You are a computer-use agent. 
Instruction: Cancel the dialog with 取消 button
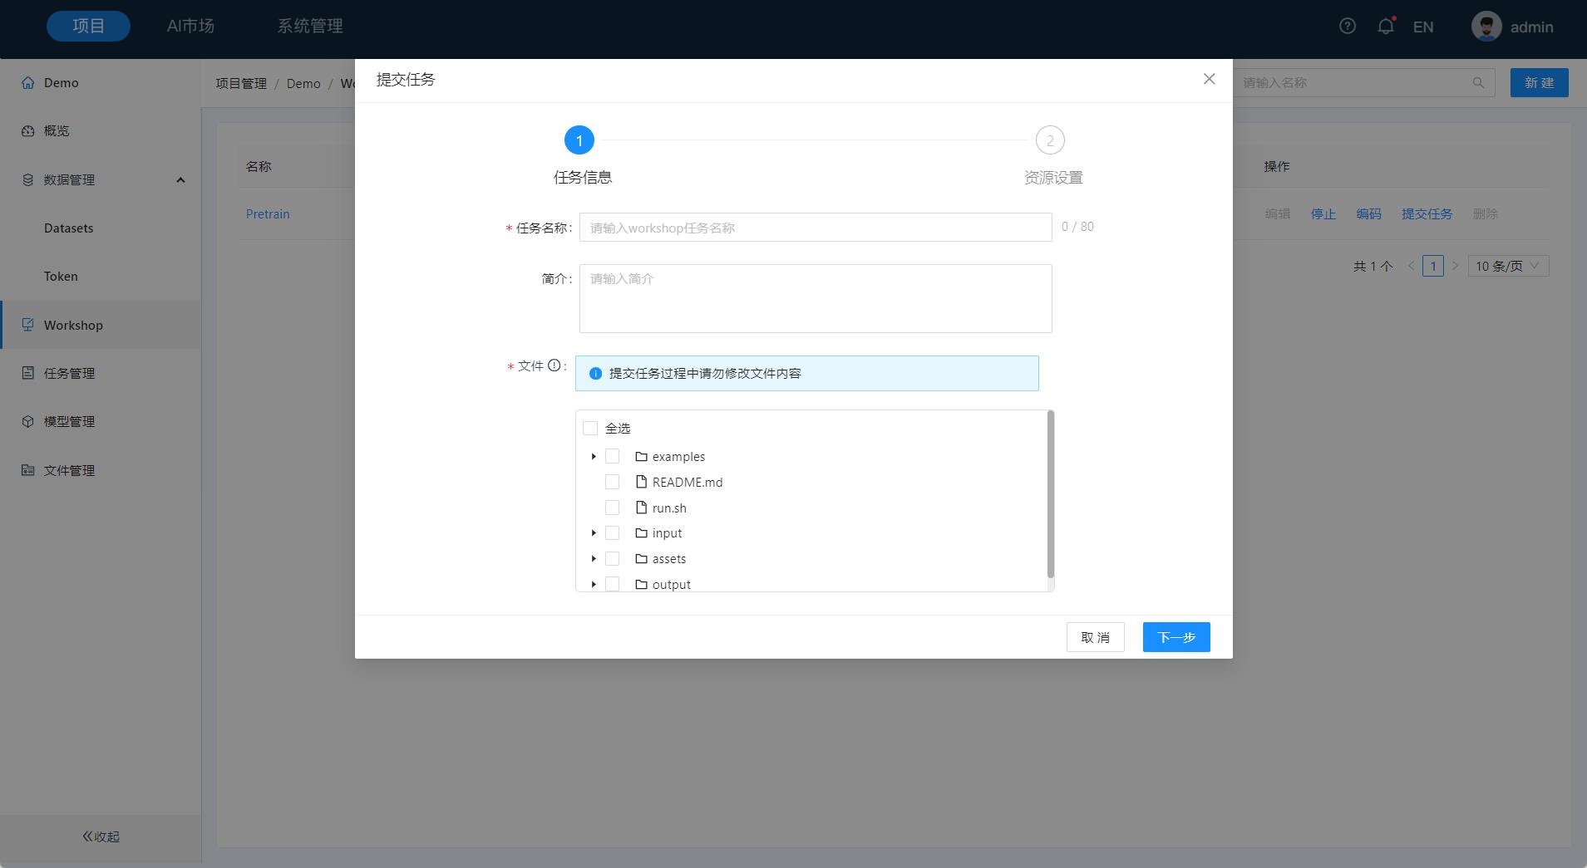(1095, 637)
